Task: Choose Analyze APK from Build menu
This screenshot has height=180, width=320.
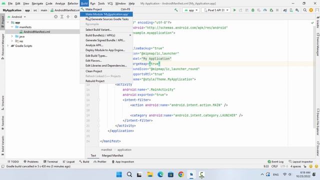Action: click(x=106, y=45)
